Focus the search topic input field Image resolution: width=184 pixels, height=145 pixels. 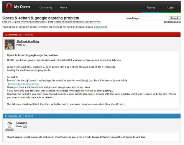click(146, 18)
